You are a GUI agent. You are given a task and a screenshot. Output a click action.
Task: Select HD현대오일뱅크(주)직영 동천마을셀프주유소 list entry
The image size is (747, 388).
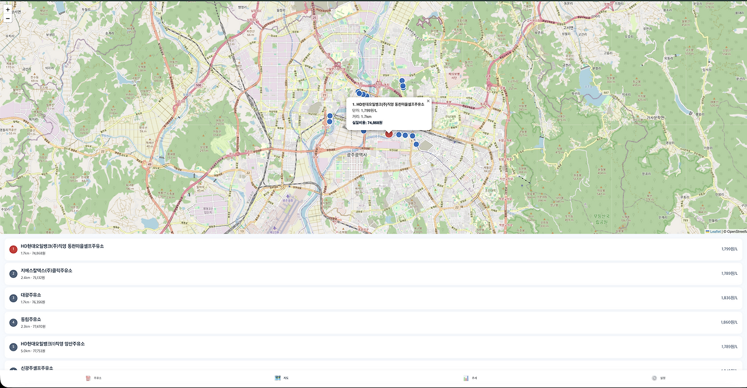(373, 249)
